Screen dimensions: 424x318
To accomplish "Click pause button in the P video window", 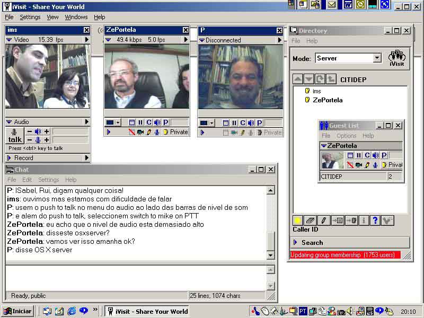I will pos(234,123).
